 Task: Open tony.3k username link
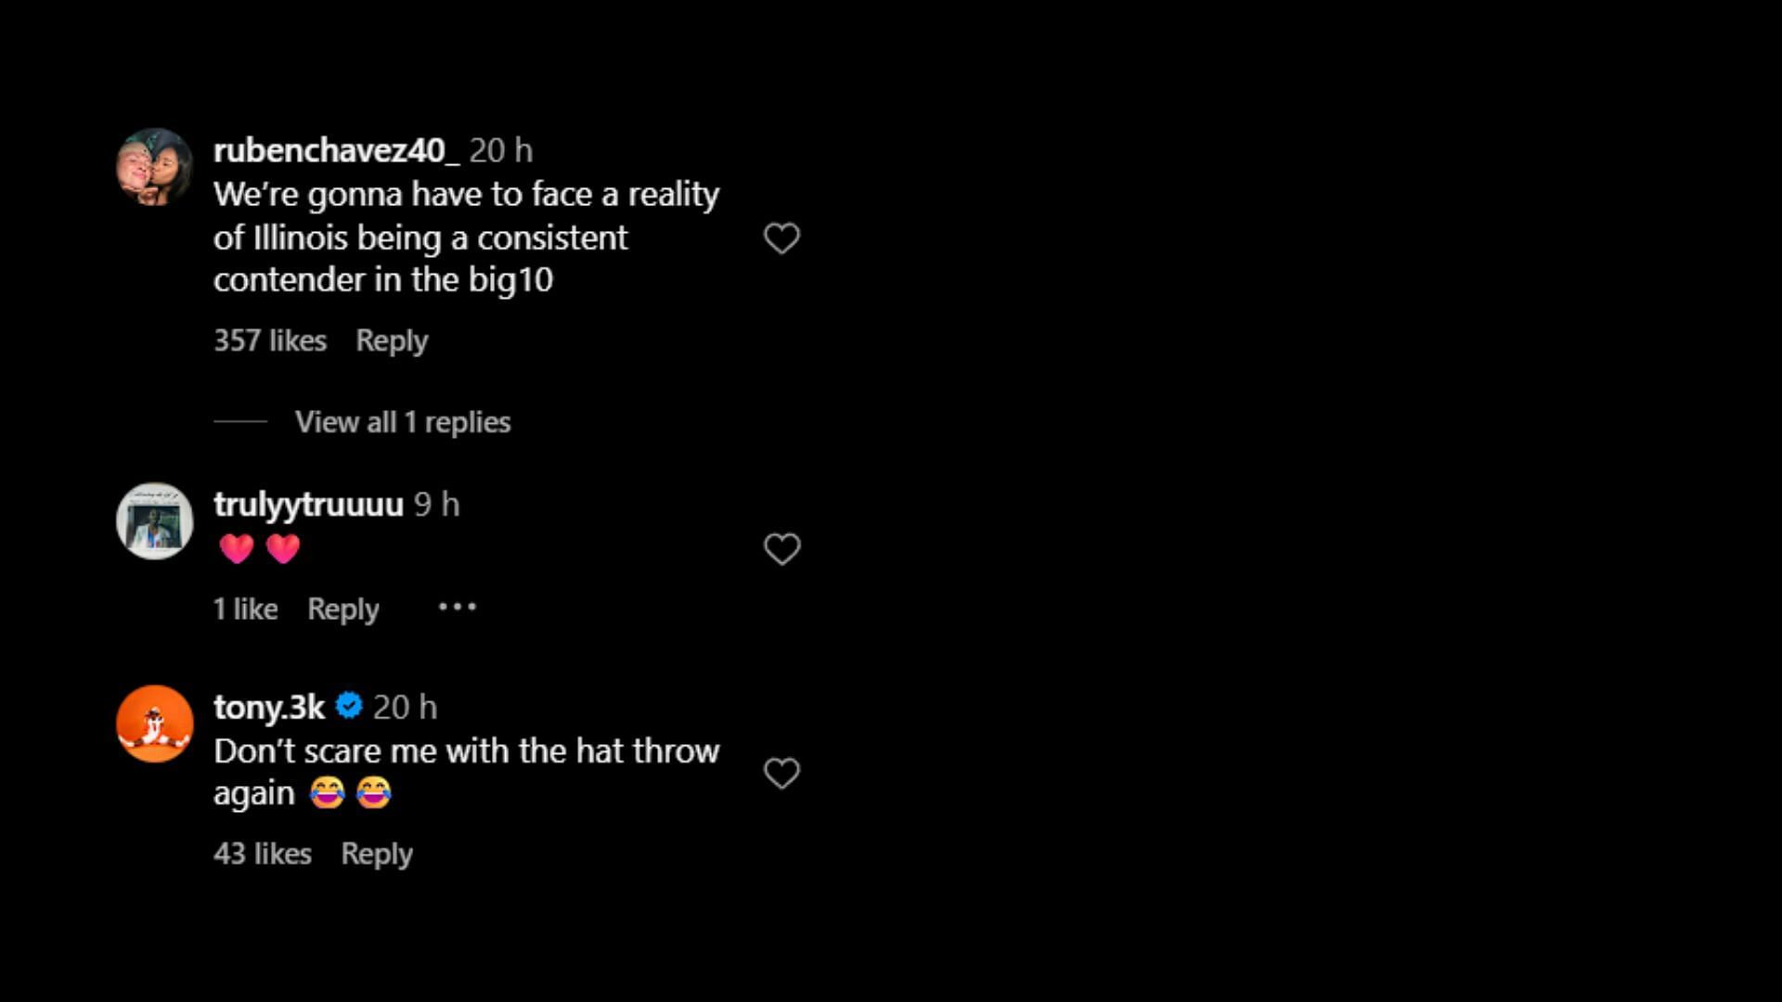point(269,707)
